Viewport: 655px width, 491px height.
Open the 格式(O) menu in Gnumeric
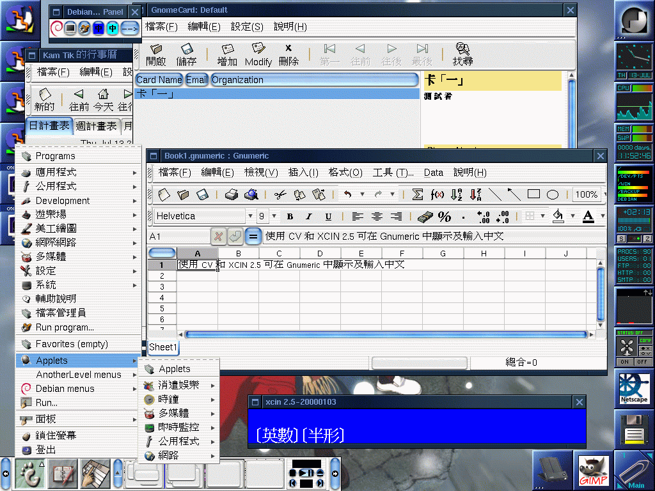[x=345, y=173]
